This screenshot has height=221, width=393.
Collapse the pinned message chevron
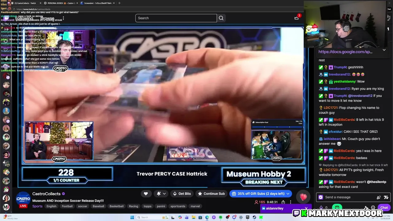point(384,50)
